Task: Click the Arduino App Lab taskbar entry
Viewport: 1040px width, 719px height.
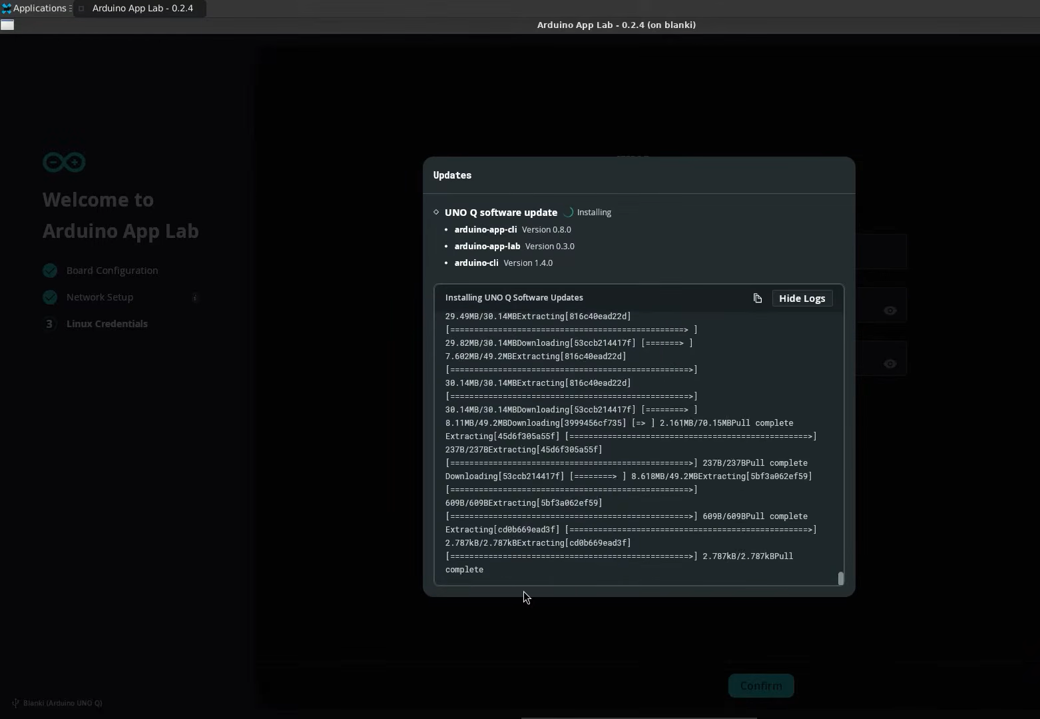Action: click(140, 8)
